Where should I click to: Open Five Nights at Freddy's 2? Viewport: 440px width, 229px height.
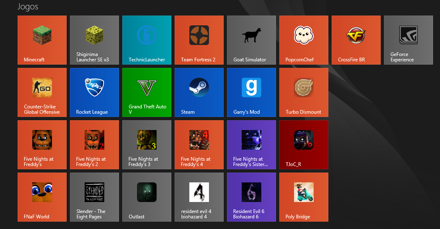point(94,145)
